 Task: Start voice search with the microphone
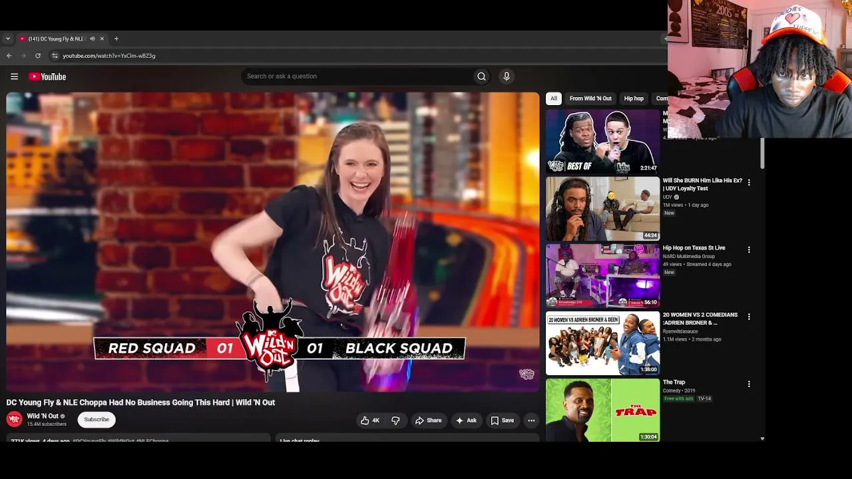[507, 77]
